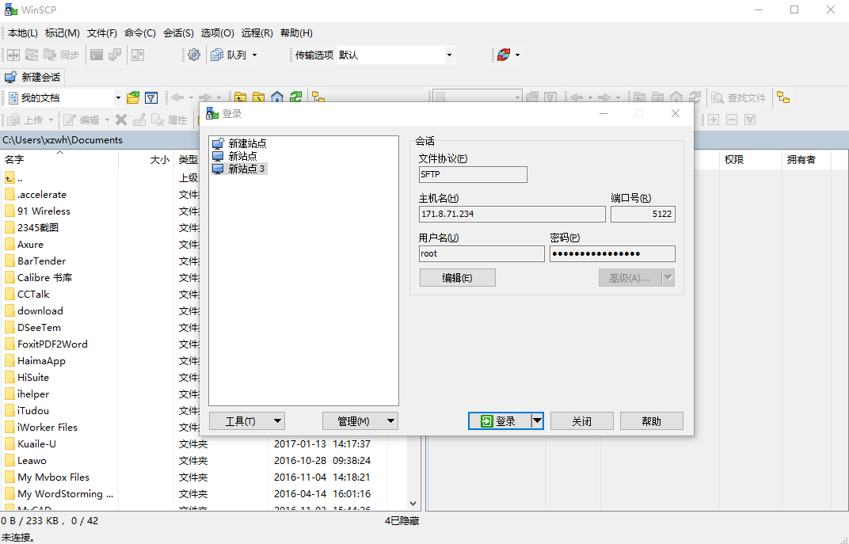Click the delete X icon in local toolbar
This screenshot has height=544, width=849.
(x=121, y=120)
